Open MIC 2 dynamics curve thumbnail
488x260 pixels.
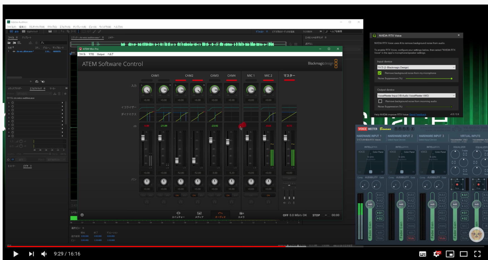pyautogui.click(x=268, y=117)
